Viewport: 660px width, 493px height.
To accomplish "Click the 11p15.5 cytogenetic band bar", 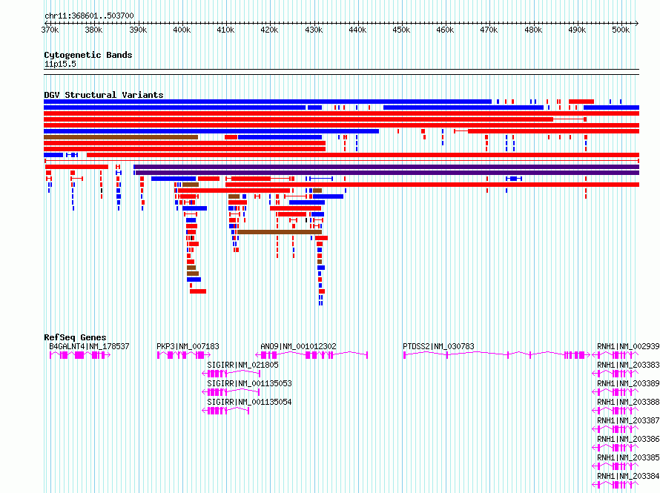I will pos(341,72).
